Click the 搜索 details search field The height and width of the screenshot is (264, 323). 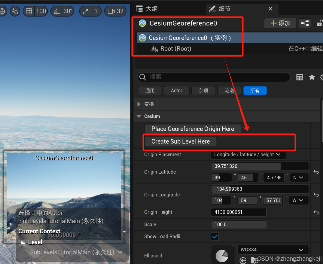click(214, 77)
